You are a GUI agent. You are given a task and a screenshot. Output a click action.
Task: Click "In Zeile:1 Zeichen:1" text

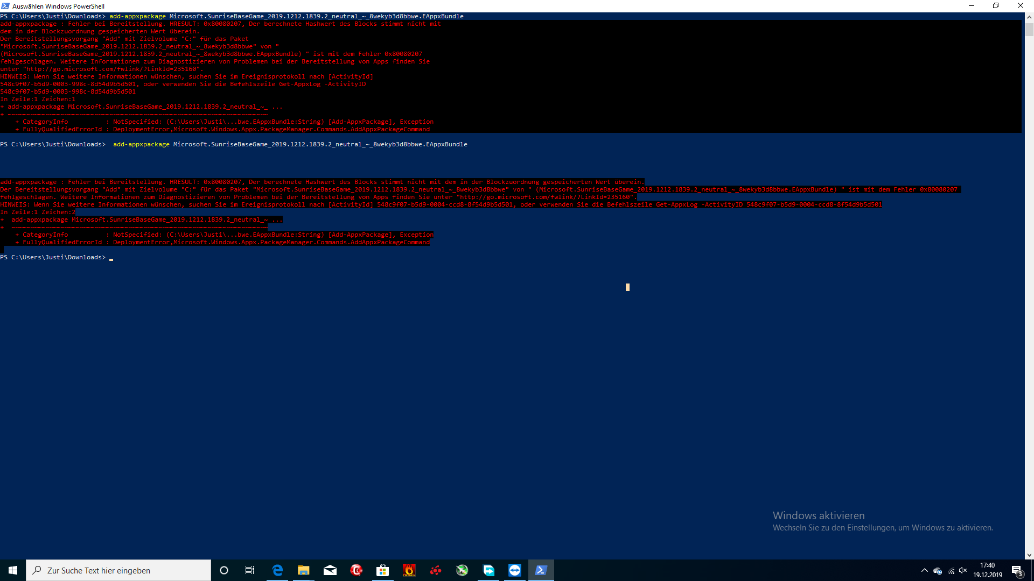38,99
